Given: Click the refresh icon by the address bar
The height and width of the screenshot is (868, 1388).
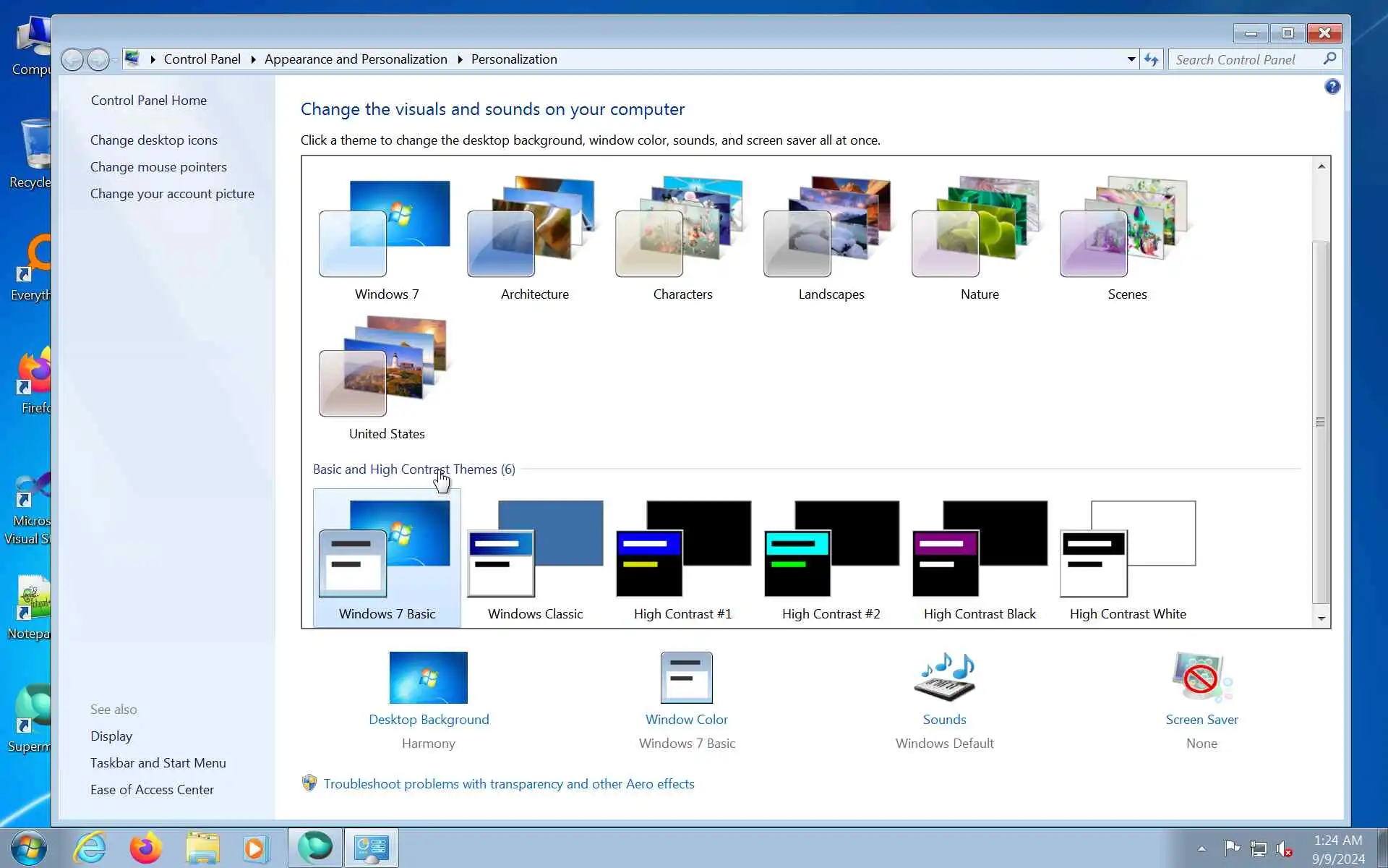Looking at the screenshot, I should [1151, 59].
